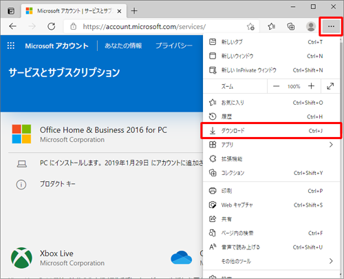Click the Office logo icon

(x=21, y=134)
